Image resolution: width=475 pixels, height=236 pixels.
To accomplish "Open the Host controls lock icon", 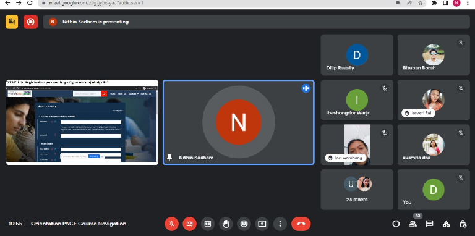I will click(463, 224).
